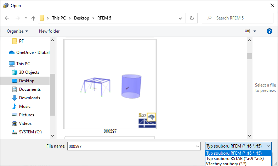This screenshot has width=278, height=166.
Task: Click the folder icon in address bar
Action: click(x=42, y=18)
